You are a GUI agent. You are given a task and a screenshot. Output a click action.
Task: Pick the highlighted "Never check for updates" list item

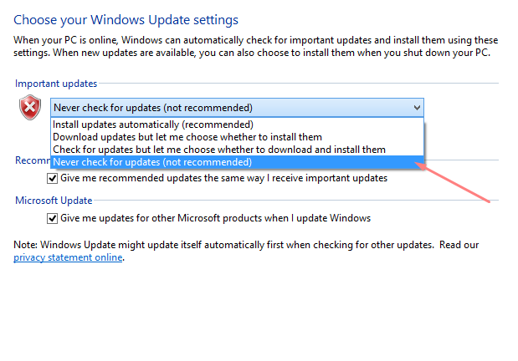151,162
